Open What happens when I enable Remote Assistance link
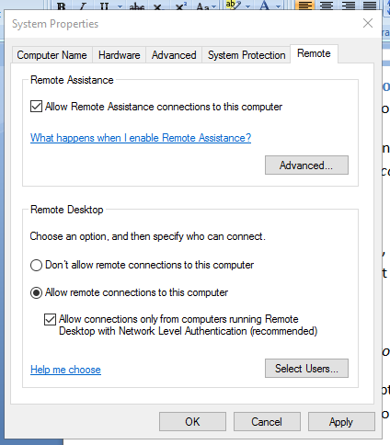The image size is (390, 445). (x=141, y=138)
